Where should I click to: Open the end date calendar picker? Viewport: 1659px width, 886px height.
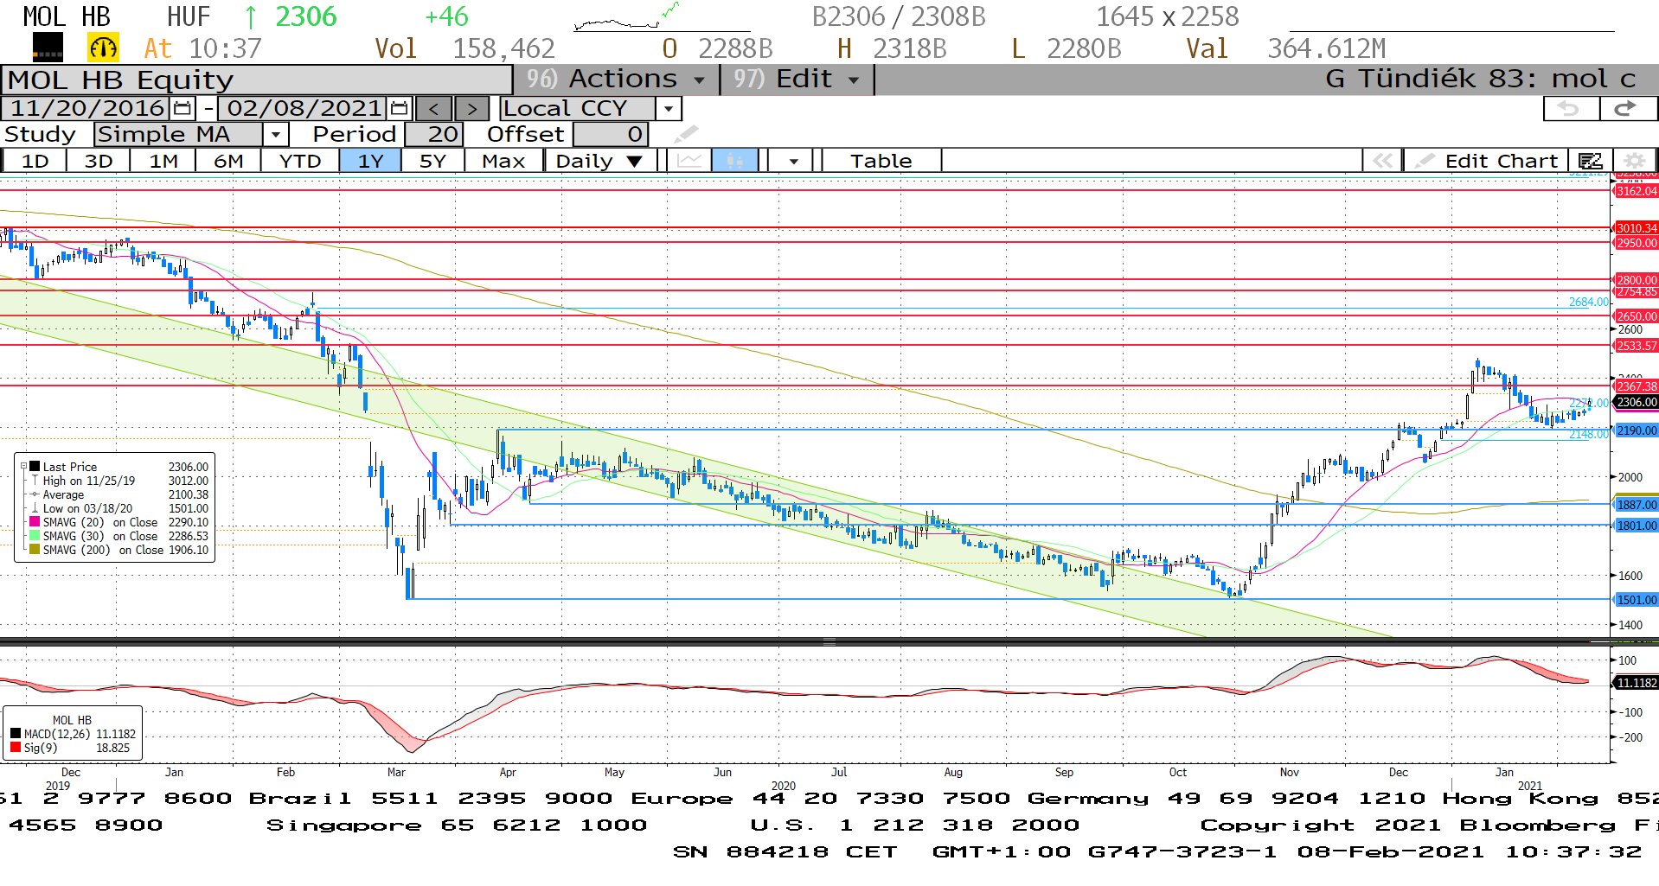tap(399, 109)
